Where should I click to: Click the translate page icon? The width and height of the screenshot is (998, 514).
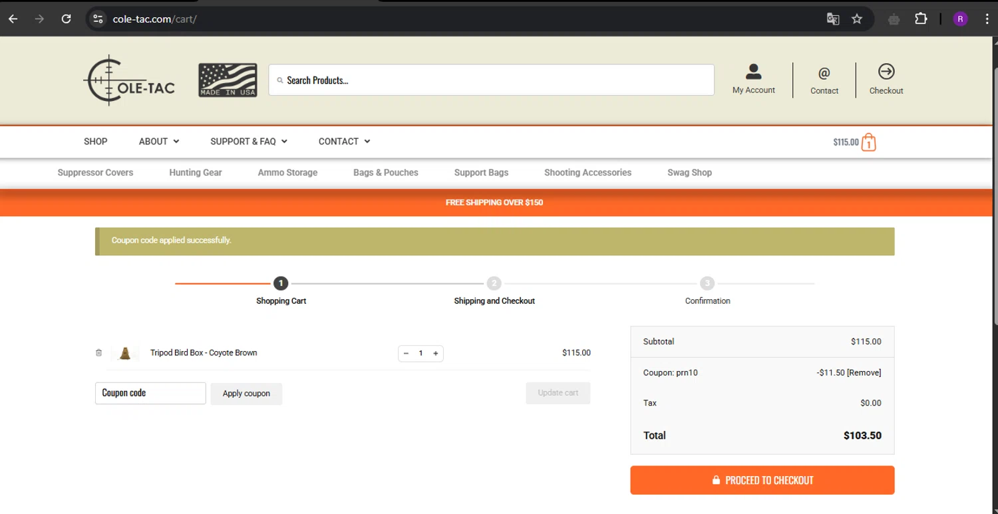pos(833,19)
